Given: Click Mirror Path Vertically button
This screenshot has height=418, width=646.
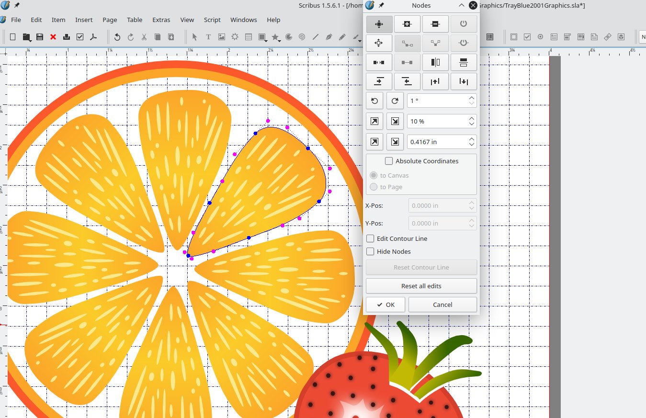Looking at the screenshot, I should pyautogui.click(x=464, y=62).
